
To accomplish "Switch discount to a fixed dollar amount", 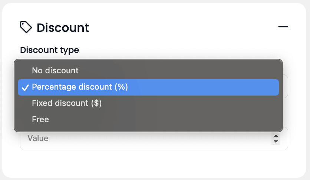I will (x=67, y=103).
